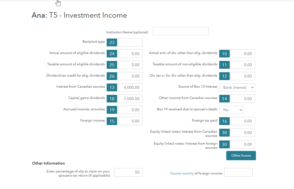Click the box 13 interest badge
The image size is (294, 189).
[x=112, y=87]
